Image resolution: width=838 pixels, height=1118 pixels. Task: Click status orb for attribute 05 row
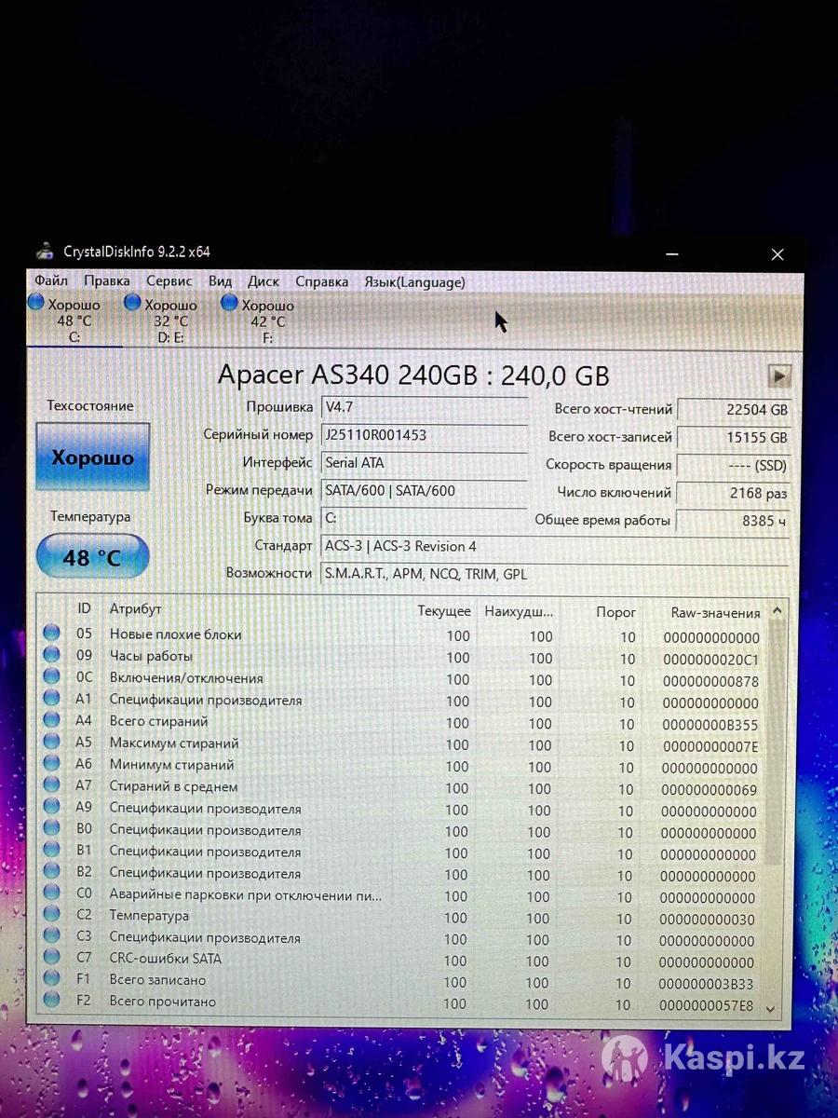pos(52,634)
